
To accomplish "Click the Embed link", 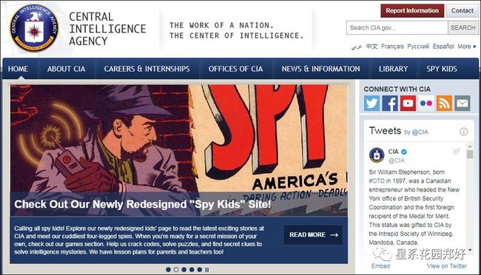I will tap(380, 266).
